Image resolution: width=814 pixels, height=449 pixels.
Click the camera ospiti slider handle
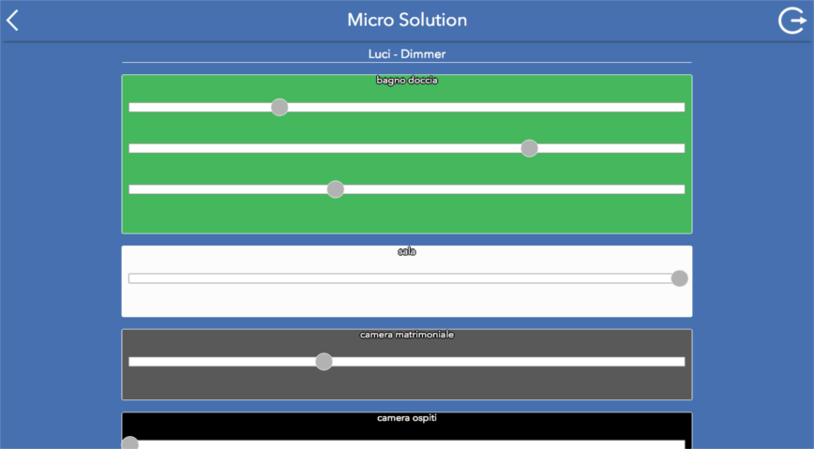point(130,443)
